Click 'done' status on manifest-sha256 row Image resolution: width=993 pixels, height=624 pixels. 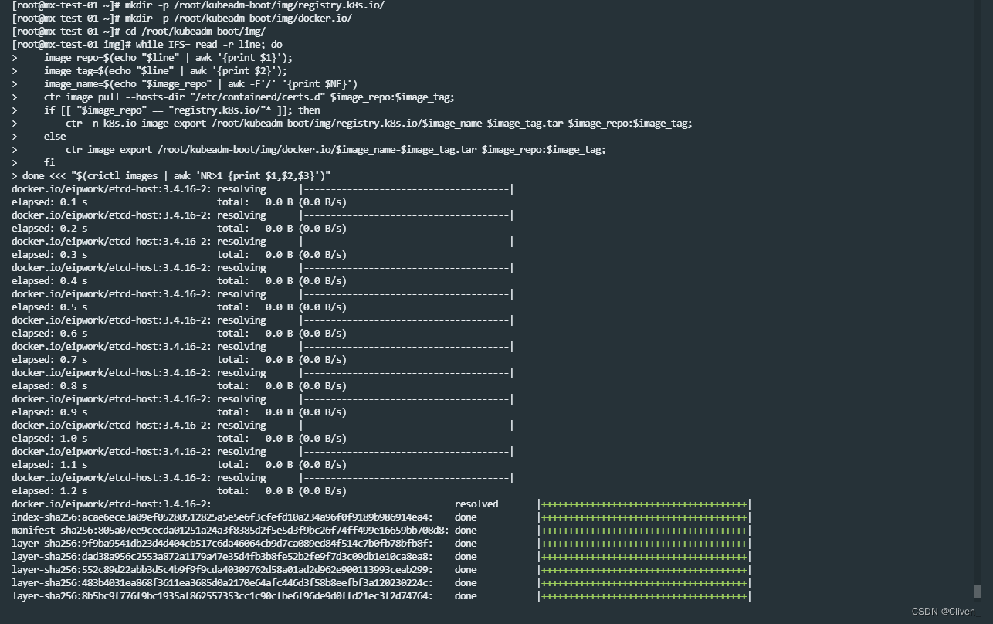pos(466,531)
